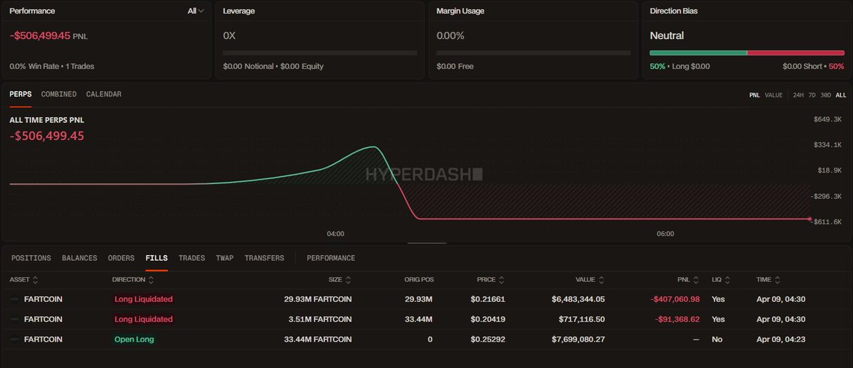
Task: Choose the 30D time range
Action: [x=826, y=95]
